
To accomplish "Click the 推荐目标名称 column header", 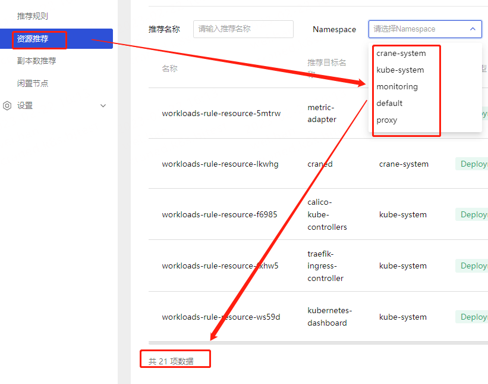I will click(326, 68).
